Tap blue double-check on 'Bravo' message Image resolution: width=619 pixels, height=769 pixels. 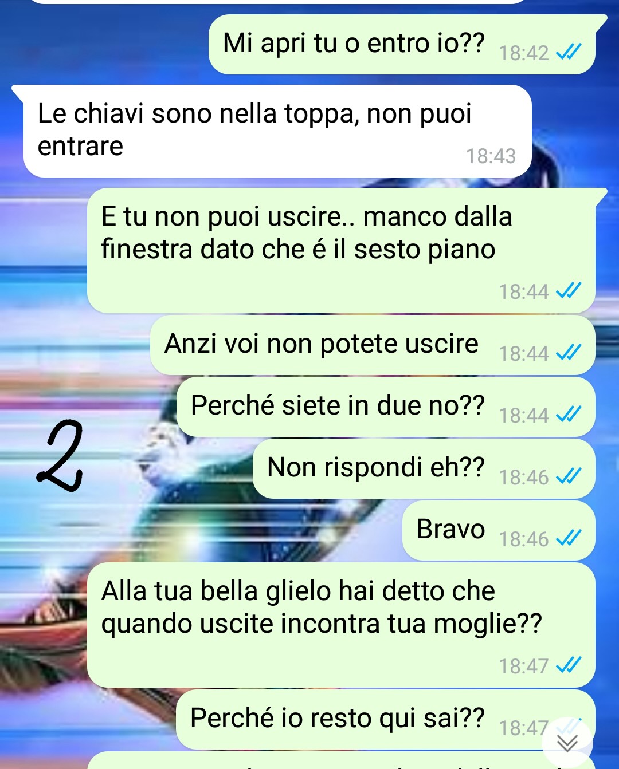click(x=569, y=538)
